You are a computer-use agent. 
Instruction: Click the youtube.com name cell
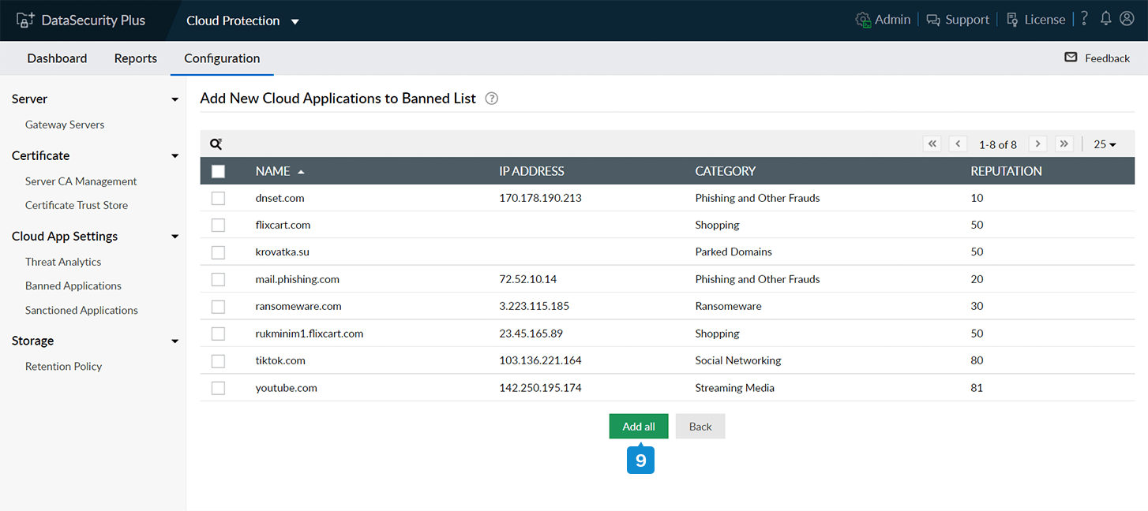coord(287,388)
